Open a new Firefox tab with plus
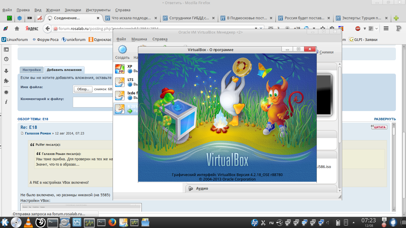 click(x=396, y=18)
